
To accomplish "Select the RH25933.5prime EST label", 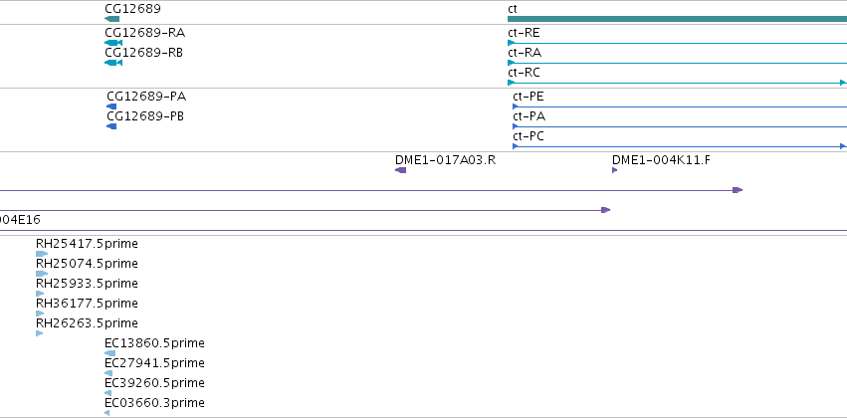I will coord(87,284).
